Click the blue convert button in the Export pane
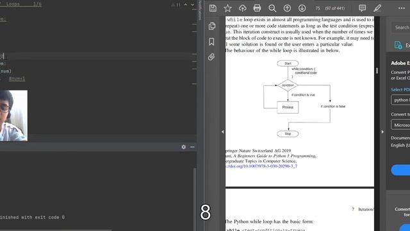Screen dimensions: 410x231 pos(400,170)
